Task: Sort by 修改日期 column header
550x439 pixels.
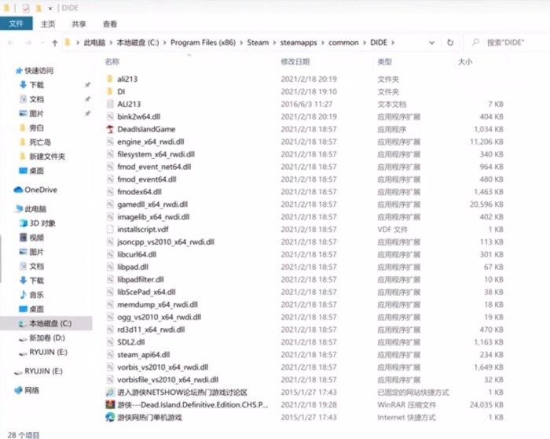Action: [295, 62]
